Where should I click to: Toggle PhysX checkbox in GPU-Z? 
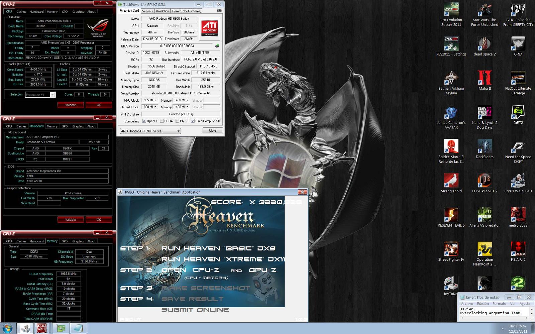click(177, 121)
